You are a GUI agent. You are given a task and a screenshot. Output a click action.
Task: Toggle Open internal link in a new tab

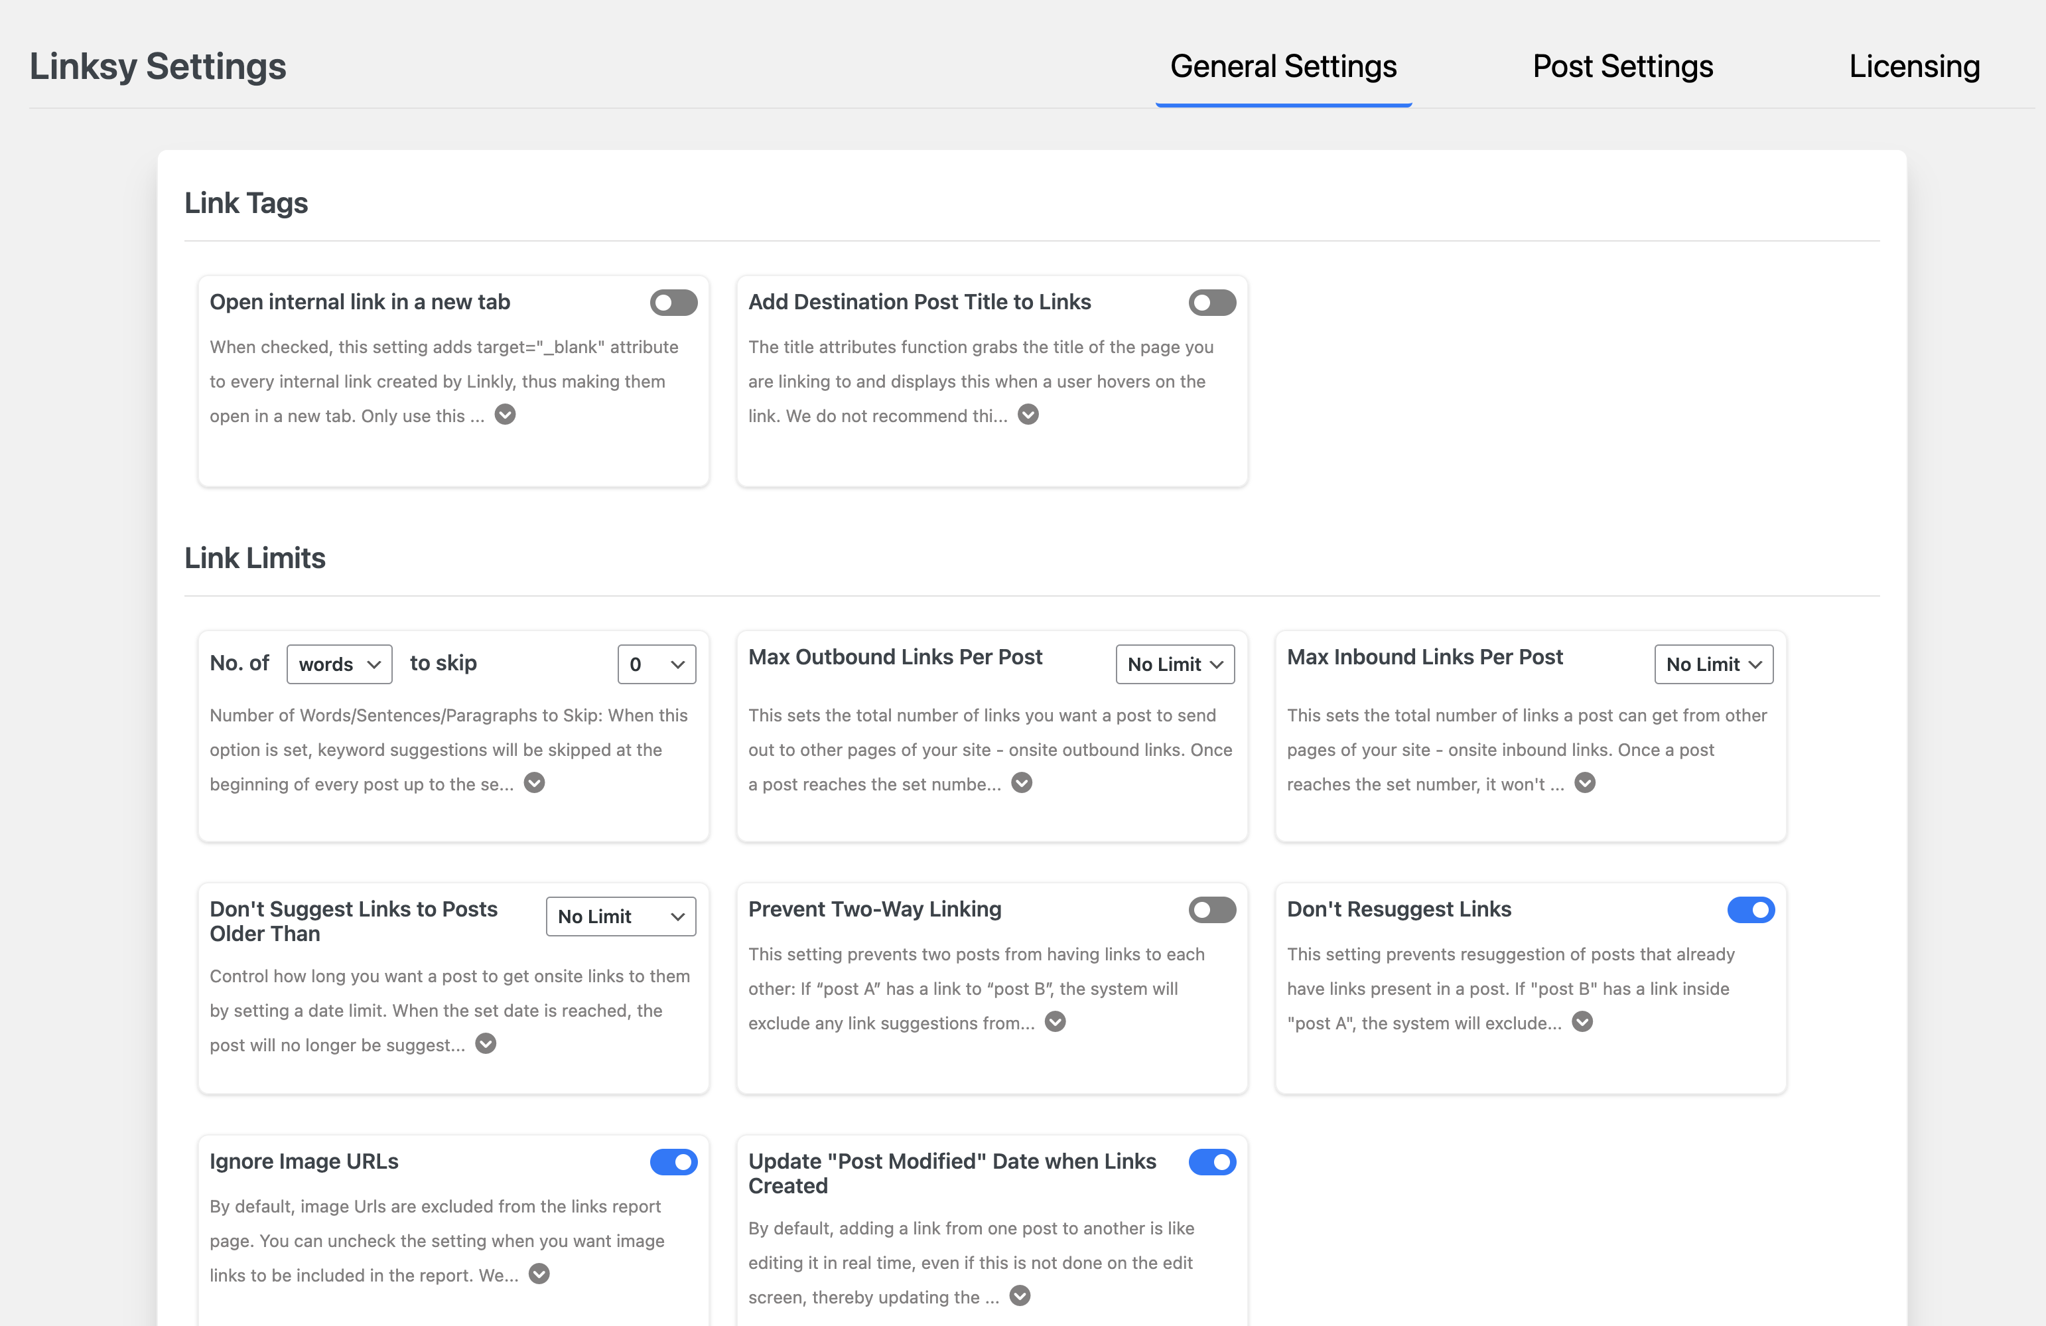pos(674,303)
